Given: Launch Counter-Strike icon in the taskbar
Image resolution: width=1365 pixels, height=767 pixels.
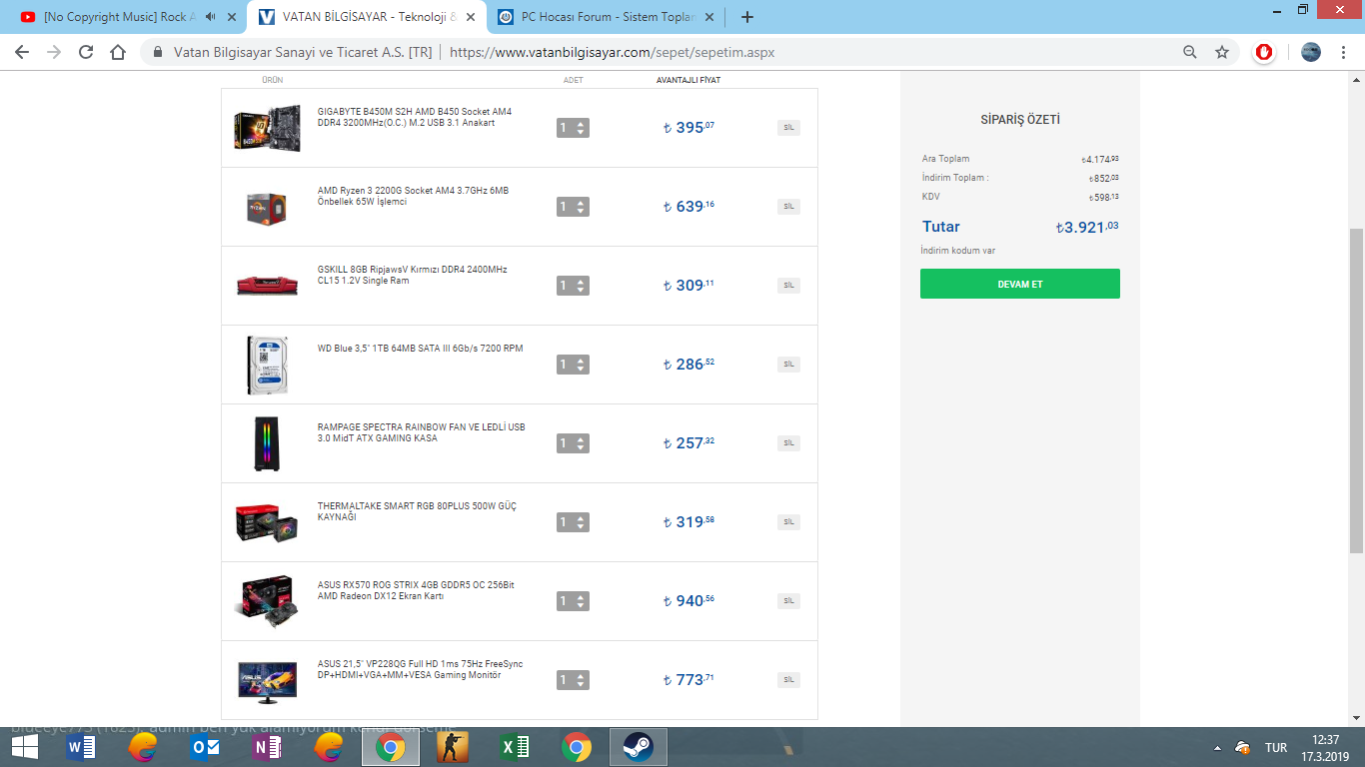Looking at the screenshot, I should click(453, 747).
